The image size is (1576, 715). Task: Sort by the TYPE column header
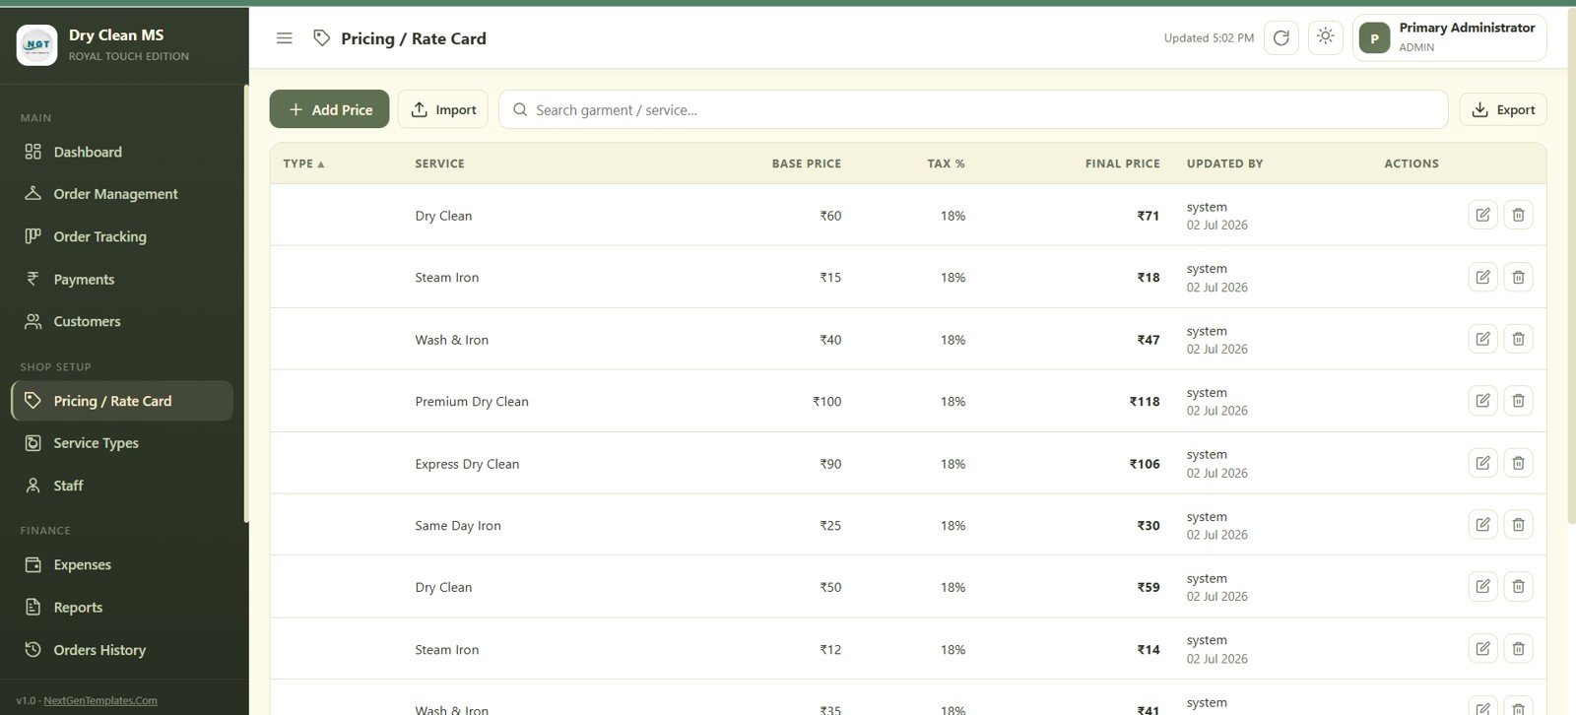(303, 163)
